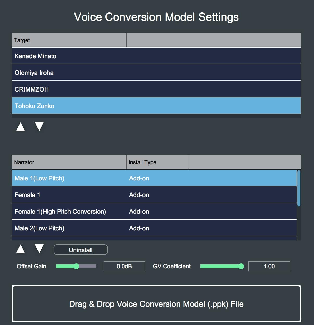Click the Drag & Drop .ppk file area
Screen dimensions: 314x325
[x=156, y=304]
